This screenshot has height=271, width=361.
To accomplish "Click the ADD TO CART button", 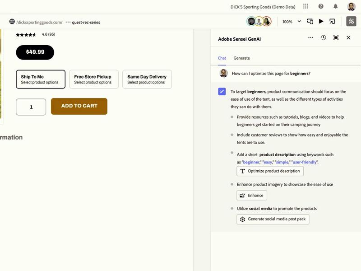I will (x=79, y=106).
